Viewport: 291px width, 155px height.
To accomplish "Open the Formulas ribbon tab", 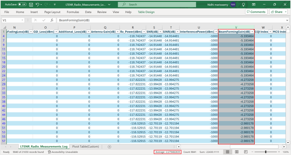I will pos(73,12).
